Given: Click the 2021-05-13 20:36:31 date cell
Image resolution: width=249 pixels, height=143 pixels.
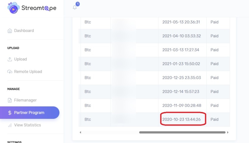Looking at the screenshot, I should [181, 22].
